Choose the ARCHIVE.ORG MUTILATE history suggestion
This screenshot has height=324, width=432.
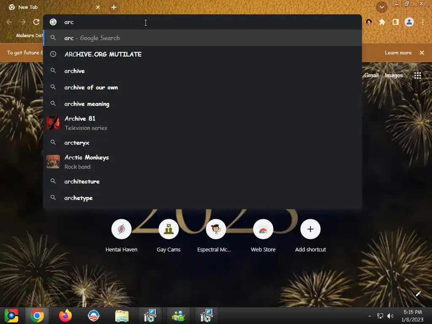pyautogui.click(x=202, y=54)
